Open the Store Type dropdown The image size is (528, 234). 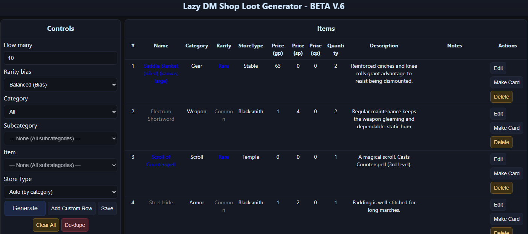click(60, 192)
